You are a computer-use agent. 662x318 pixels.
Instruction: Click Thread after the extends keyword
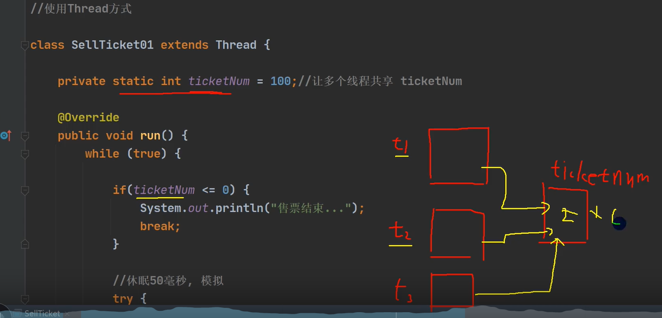pos(236,45)
